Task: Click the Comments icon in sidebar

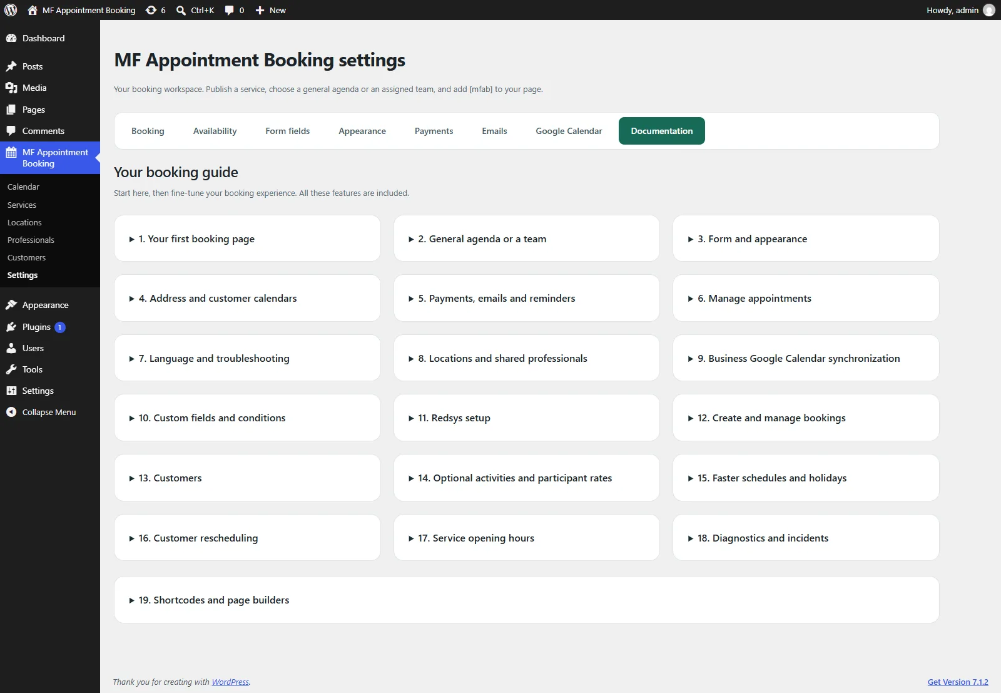Action: (x=11, y=131)
